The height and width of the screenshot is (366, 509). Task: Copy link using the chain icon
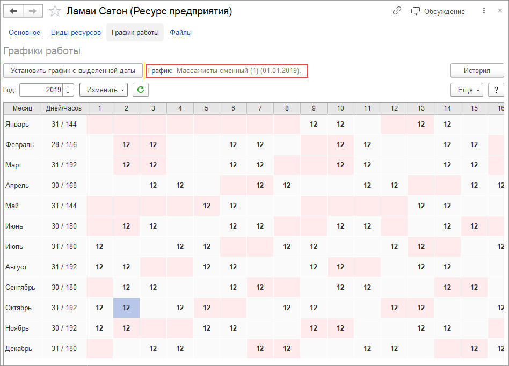pyautogui.click(x=397, y=11)
